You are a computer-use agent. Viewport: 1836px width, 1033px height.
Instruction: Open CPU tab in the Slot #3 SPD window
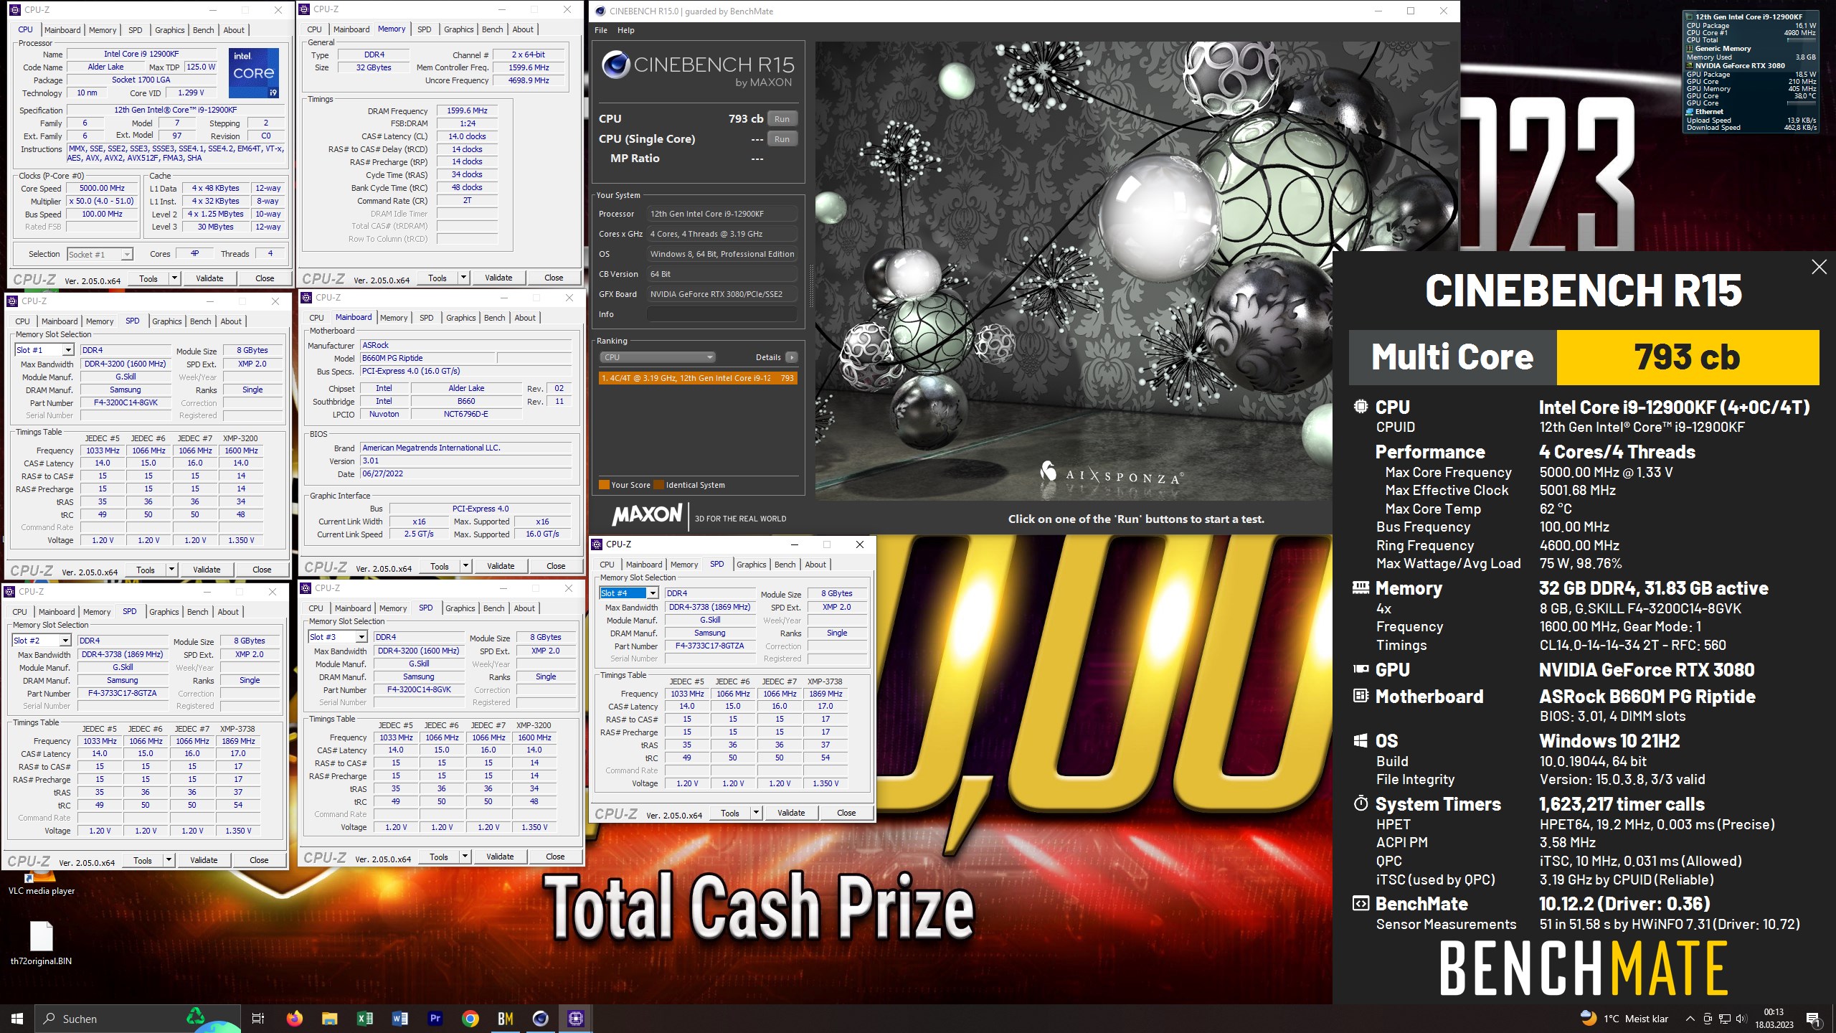pyautogui.click(x=316, y=608)
